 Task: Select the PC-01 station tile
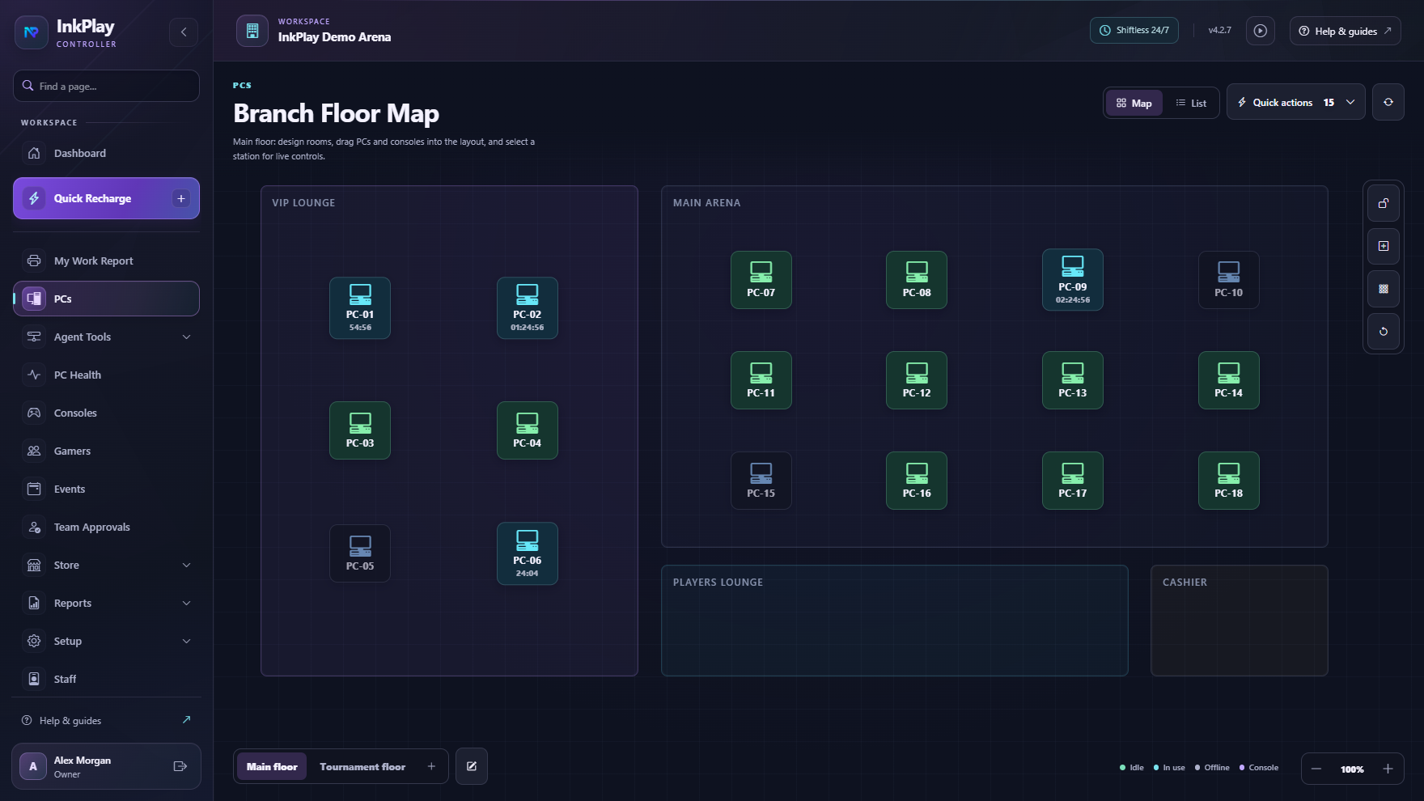pyautogui.click(x=360, y=308)
